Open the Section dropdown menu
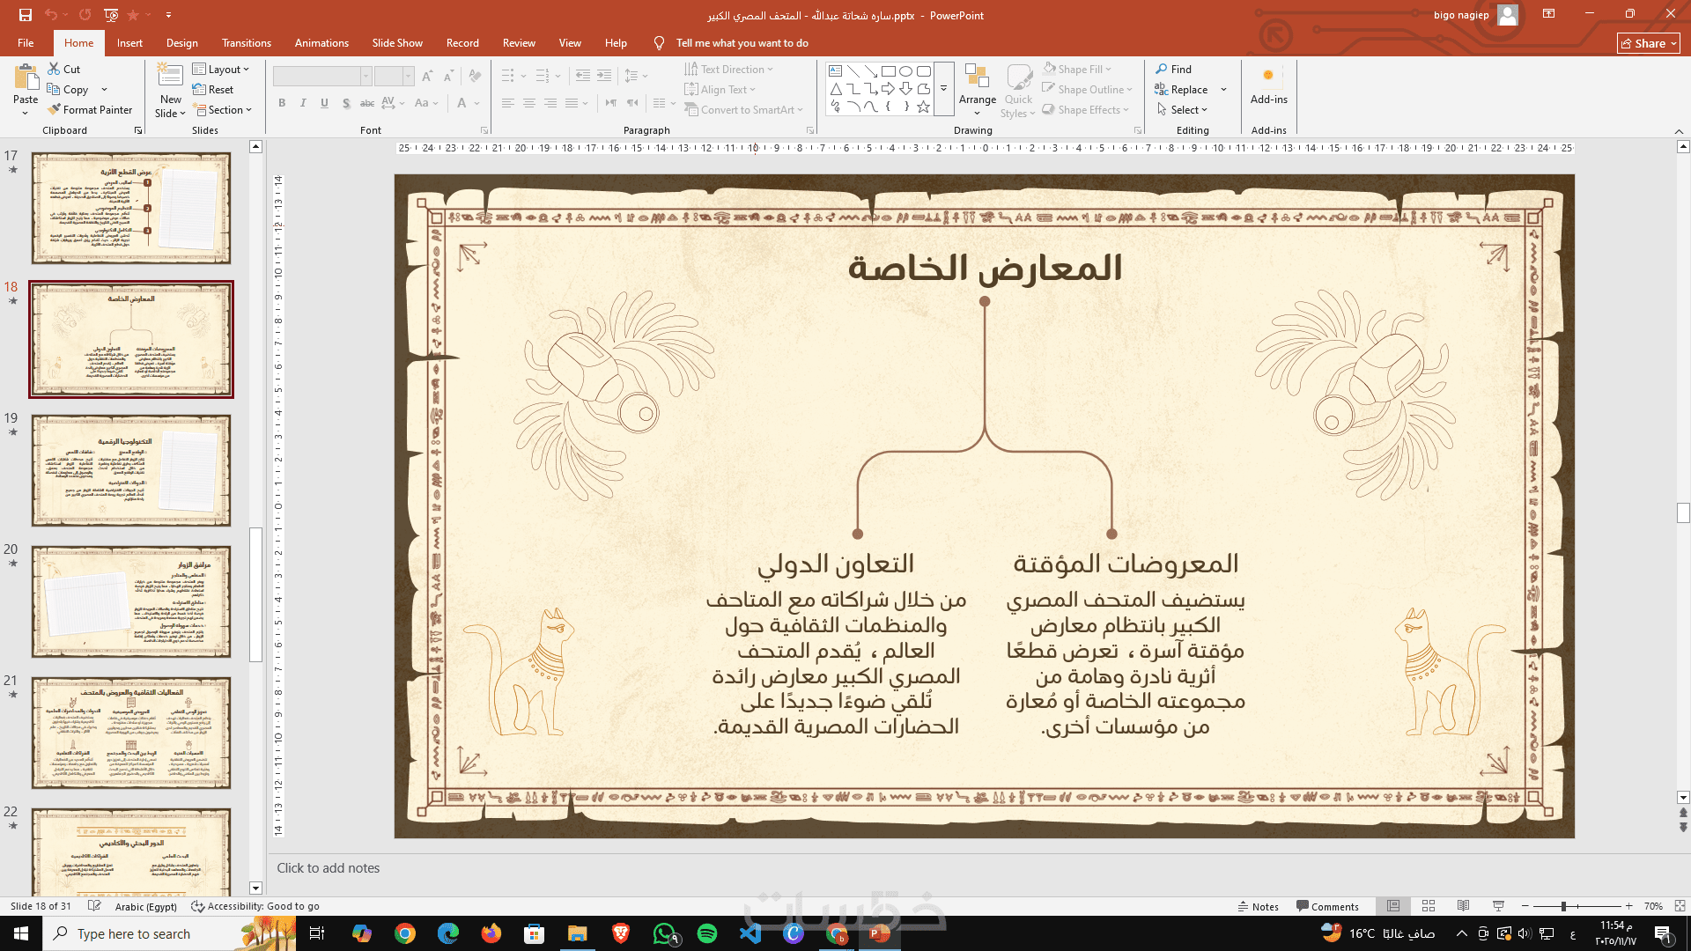 pyautogui.click(x=224, y=110)
